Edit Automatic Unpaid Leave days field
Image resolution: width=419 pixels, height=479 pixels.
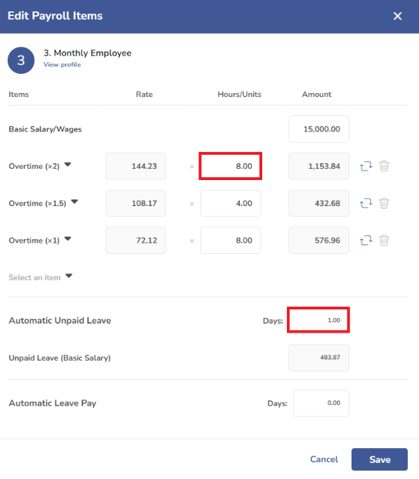318,320
